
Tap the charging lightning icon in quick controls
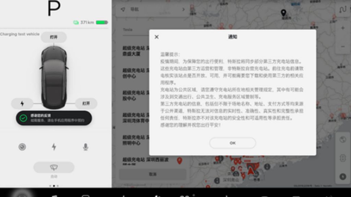click(x=54, y=147)
